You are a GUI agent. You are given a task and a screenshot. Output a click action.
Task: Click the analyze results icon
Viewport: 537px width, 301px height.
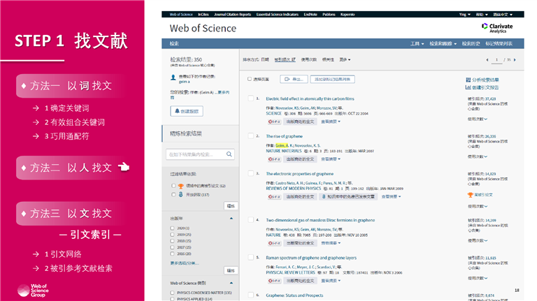[468, 80]
